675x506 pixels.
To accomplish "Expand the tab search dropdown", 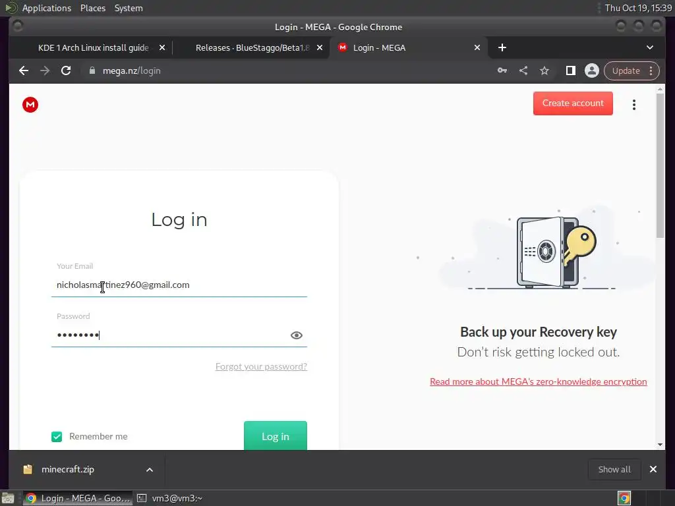I will pos(649,47).
